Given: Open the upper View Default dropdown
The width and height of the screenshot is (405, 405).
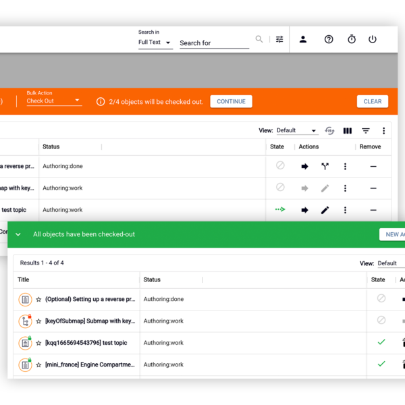Looking at the screenshot, I should click(x=297, y=130).
